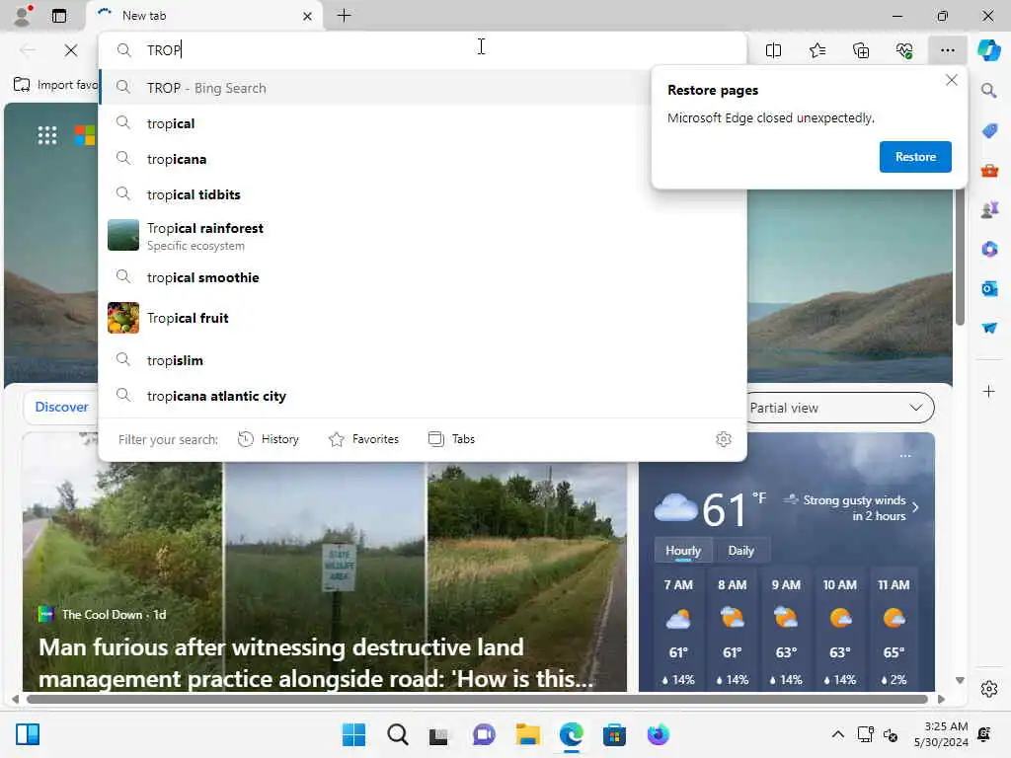Screen dimensions: 1011x758
Task: Open Settings and more ellipsis menu
Action: point(947,50)
